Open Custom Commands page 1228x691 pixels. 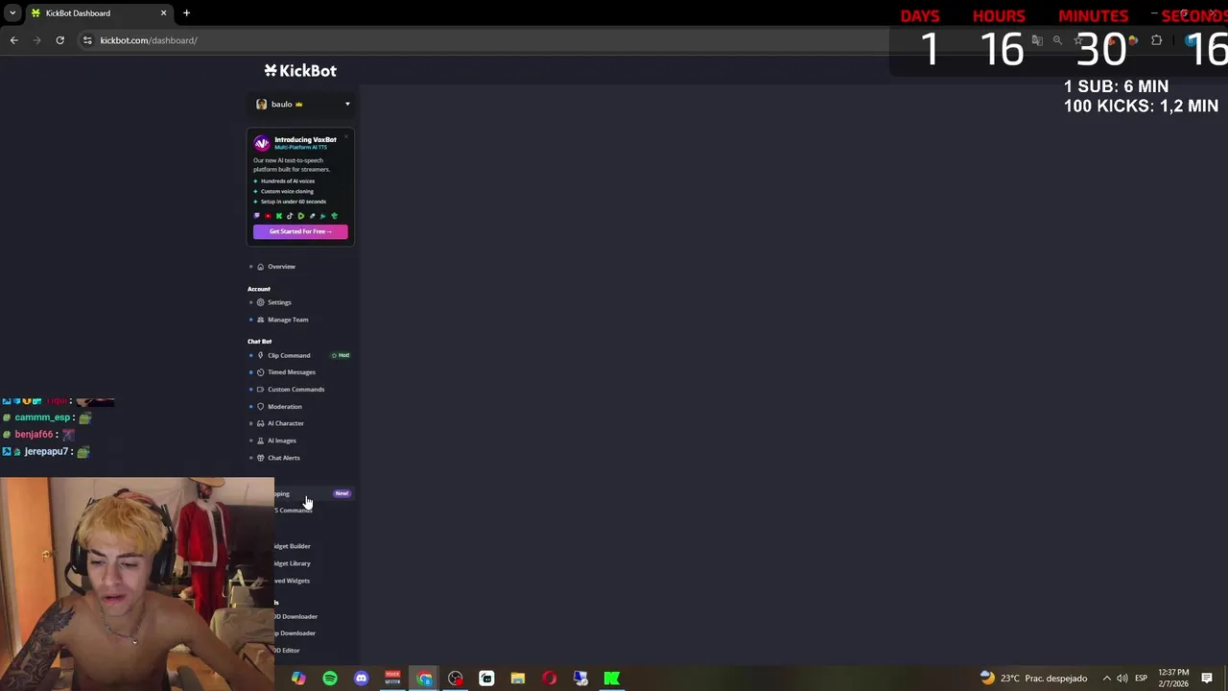(x=295, y=390)
